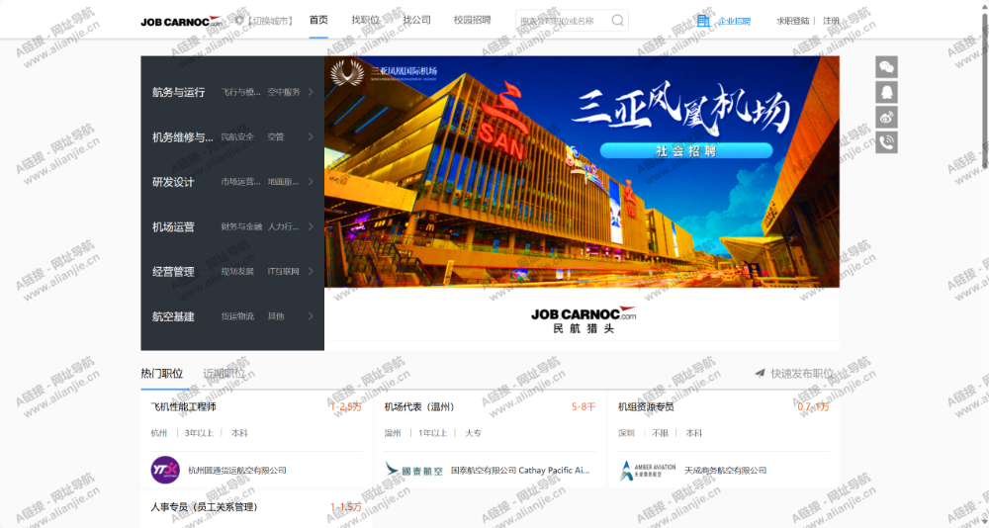
Task: Click 企业招聘 link
Action: (x=734, y=21)
